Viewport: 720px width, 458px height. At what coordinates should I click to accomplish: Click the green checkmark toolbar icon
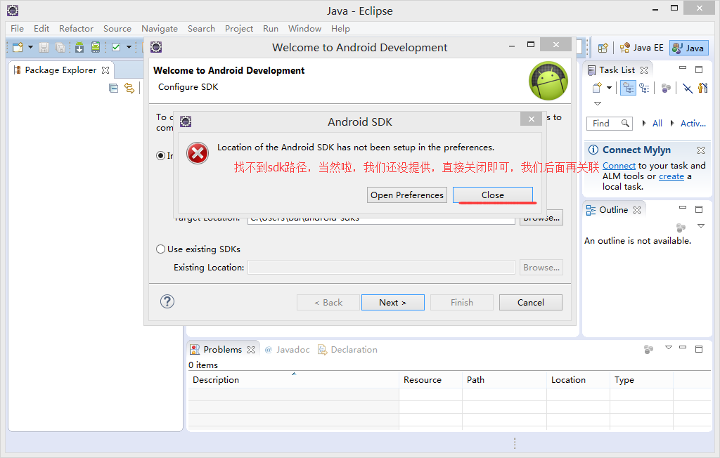click(116, 47)
